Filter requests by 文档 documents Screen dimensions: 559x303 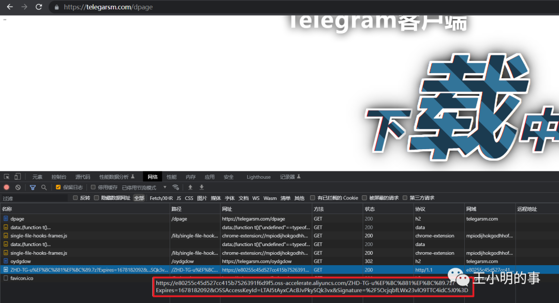click(243, 198)
